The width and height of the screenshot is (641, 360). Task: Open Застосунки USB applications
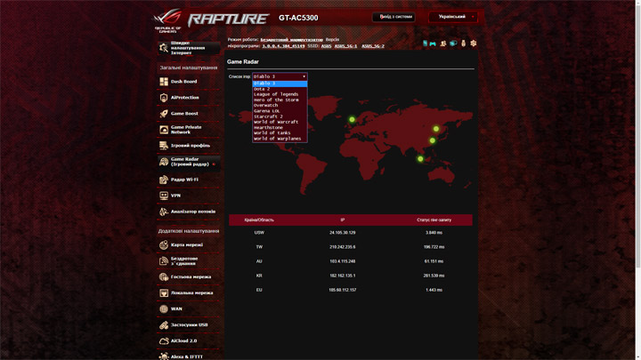click(x=189, y=325)
